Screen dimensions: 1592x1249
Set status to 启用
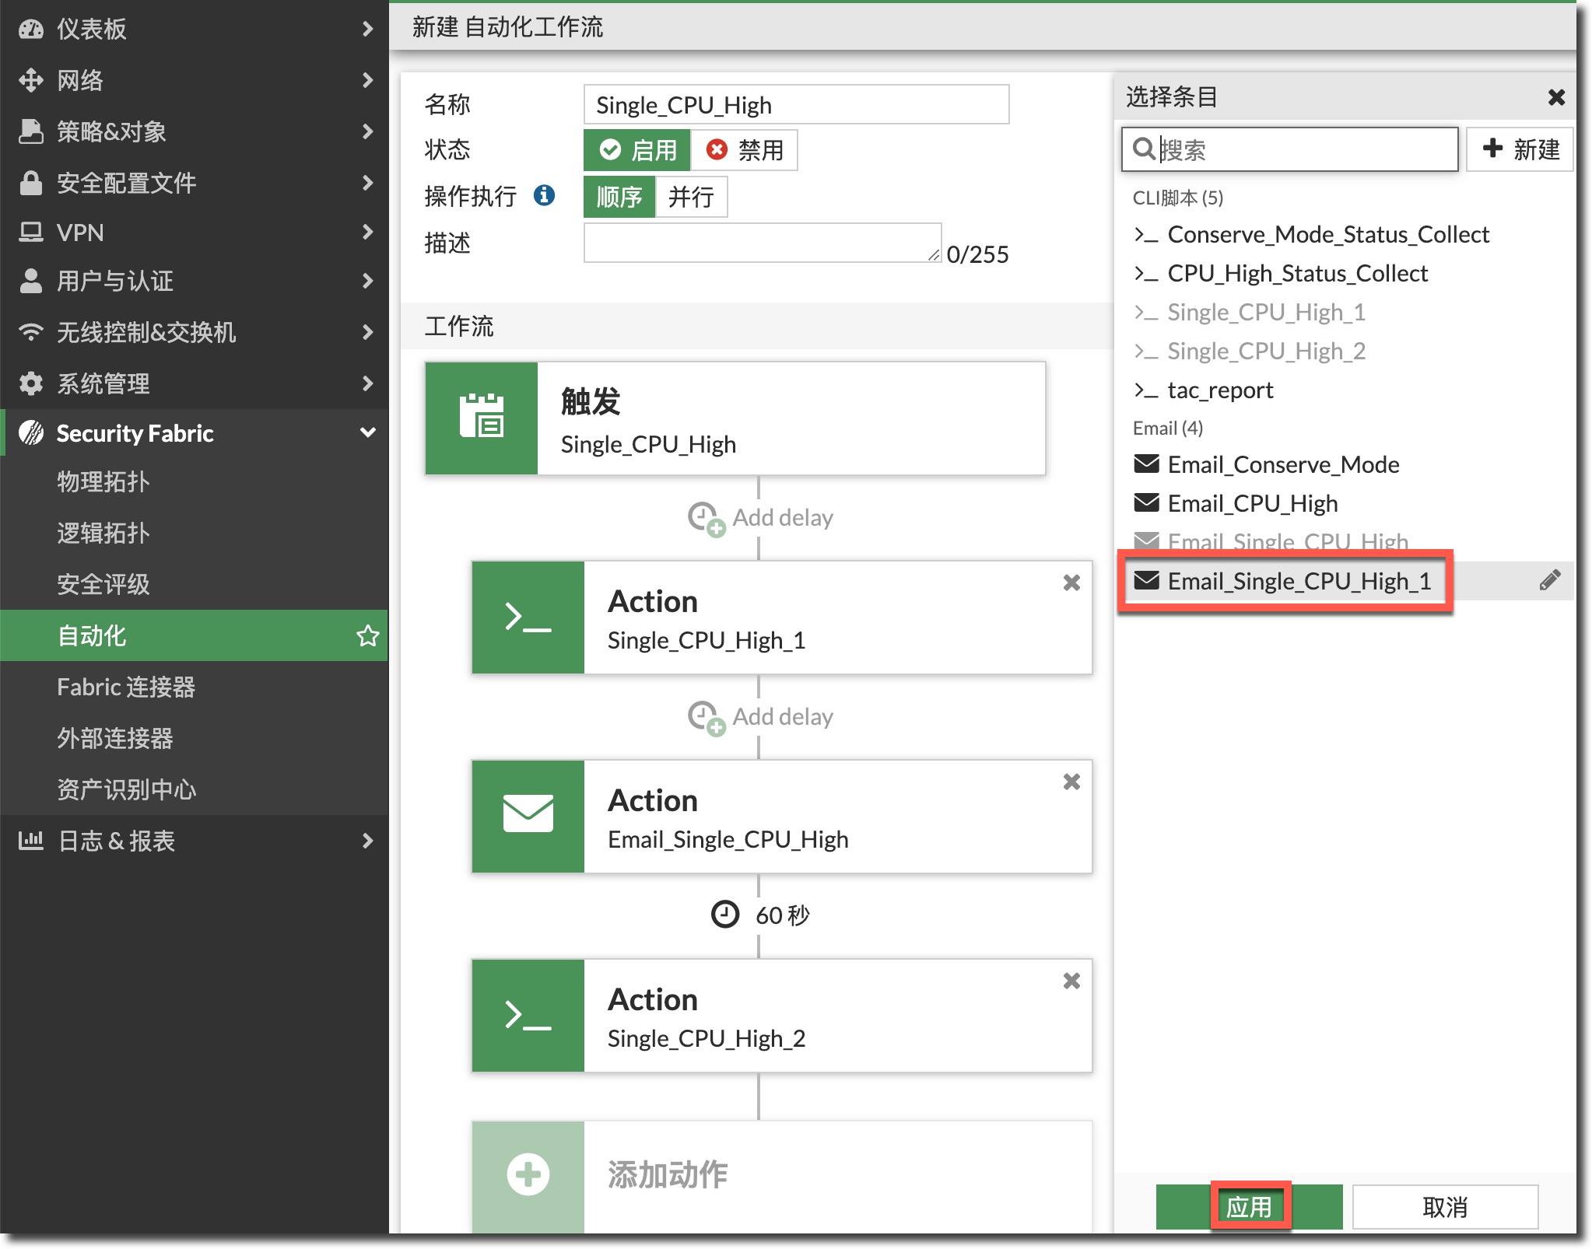637,150
